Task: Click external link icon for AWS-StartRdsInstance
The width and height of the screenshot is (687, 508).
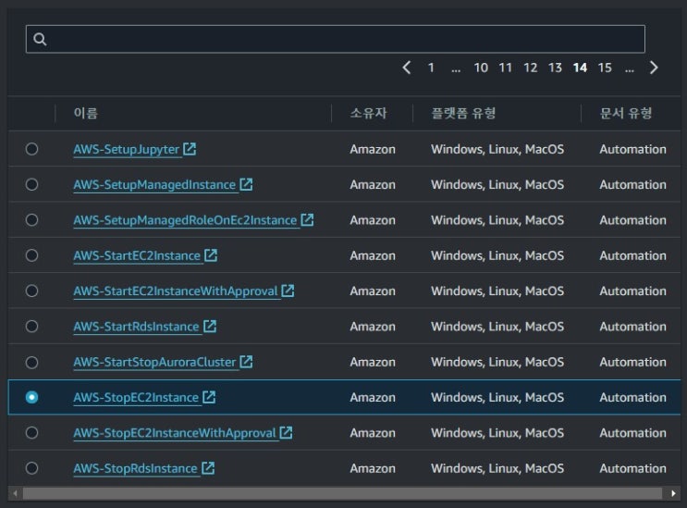Action: [x=210, y=327]
